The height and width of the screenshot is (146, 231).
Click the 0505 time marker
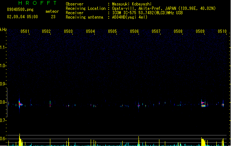(x=112, y=31)
